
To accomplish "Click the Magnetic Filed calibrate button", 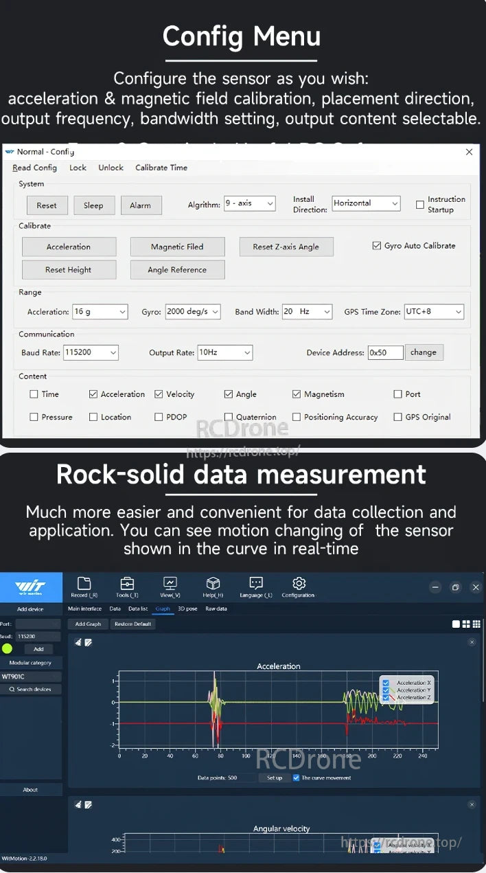I will tap(177, 247).
